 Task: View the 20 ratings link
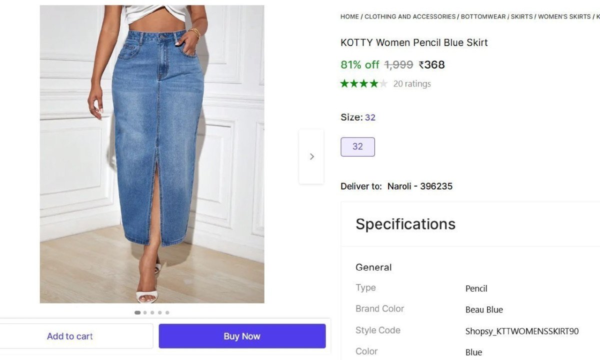click(x=412, y=83)
